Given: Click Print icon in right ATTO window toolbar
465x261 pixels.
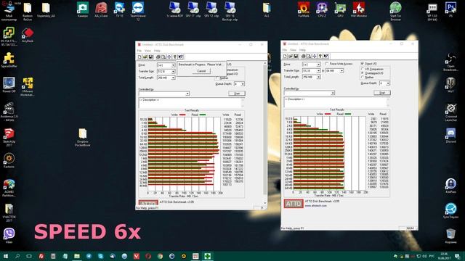Looking at the screenshot, I should [x=304, y=56].
